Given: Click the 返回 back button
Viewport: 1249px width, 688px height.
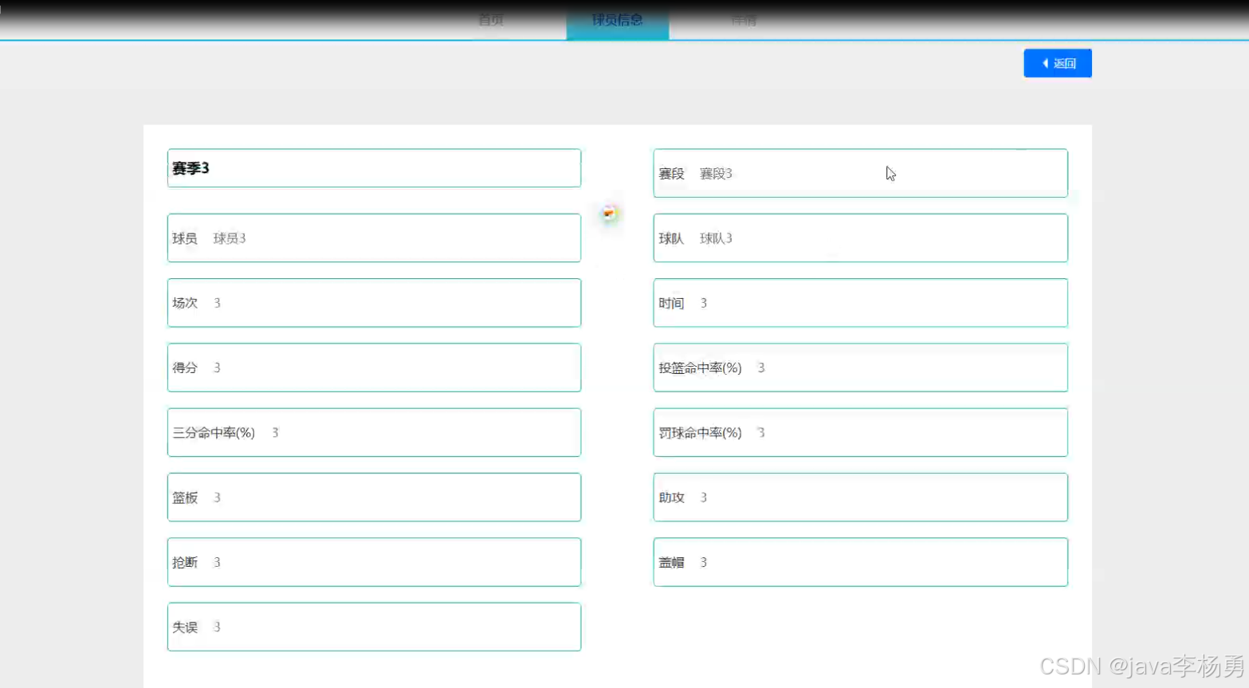Looking at the screenshot, I should (1057, 63).
